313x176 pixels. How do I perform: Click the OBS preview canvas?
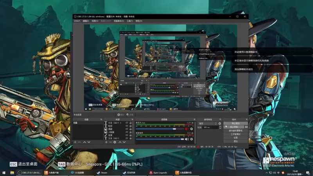(160, 67)
